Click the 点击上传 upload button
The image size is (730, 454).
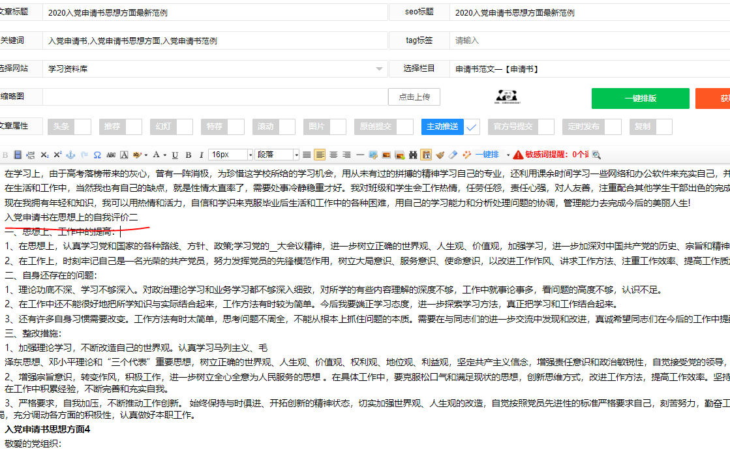(x=414, y=97)
